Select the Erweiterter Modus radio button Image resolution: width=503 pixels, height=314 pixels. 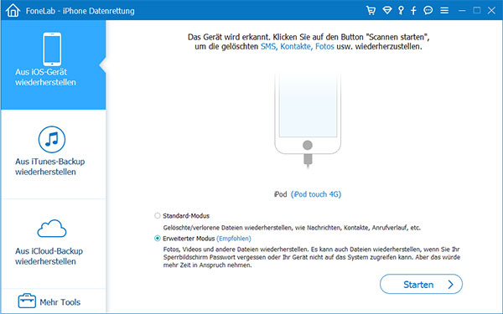tap(158, 239)
